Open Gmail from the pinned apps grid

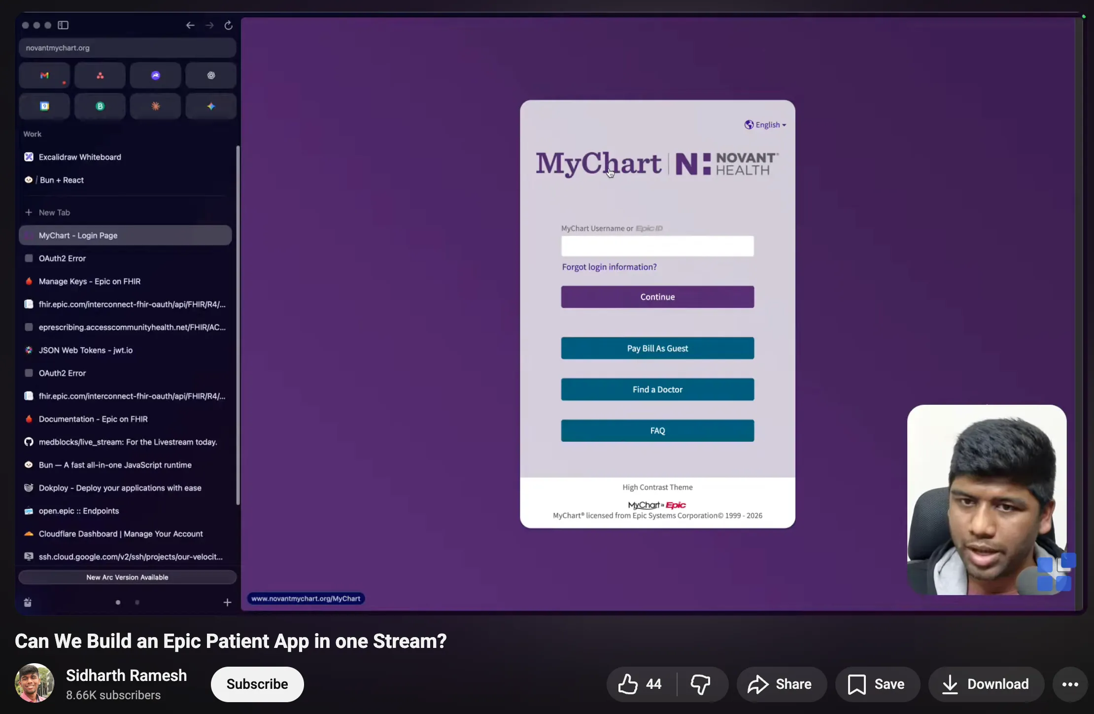44,75
